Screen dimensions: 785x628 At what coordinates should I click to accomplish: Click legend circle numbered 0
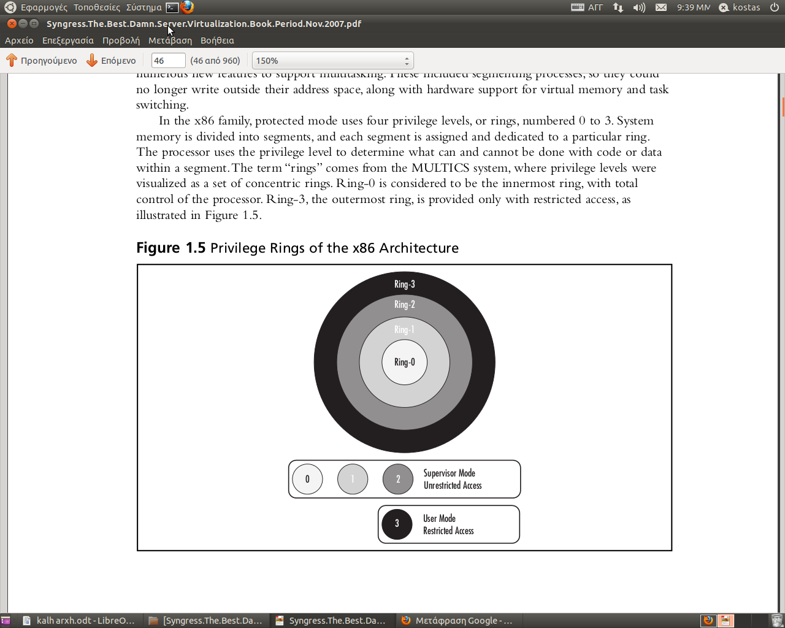point(307,479)
